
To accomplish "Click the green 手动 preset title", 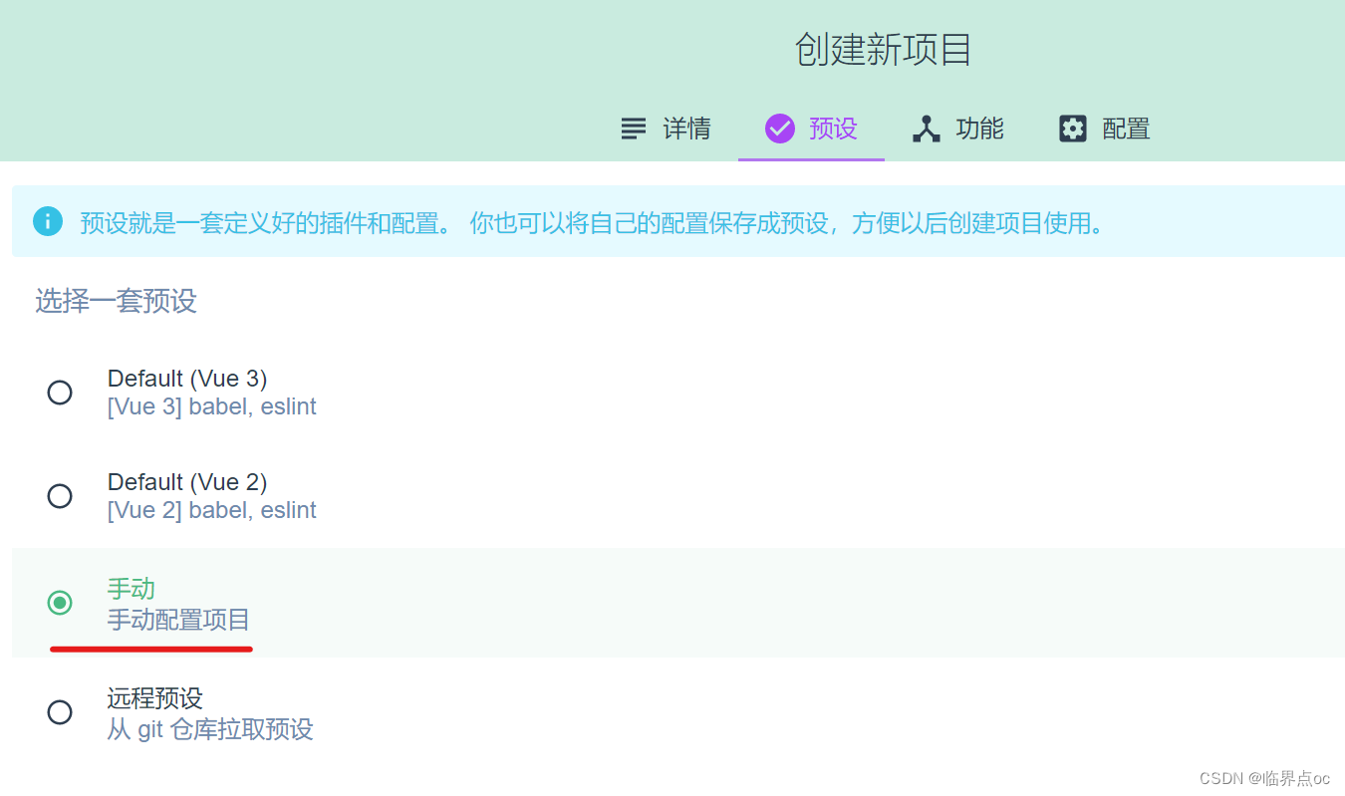I will [x=132, y=588].
